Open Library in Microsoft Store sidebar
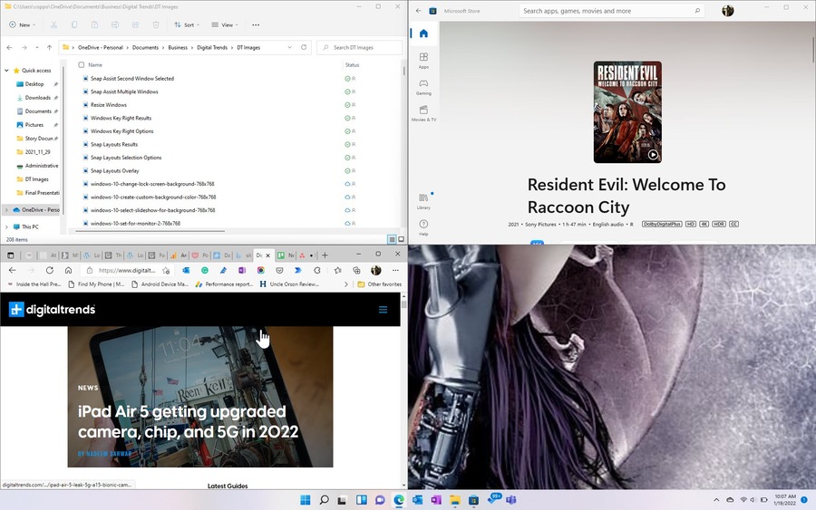This screenshot has height=510, width=816. (x=423, y=201)
